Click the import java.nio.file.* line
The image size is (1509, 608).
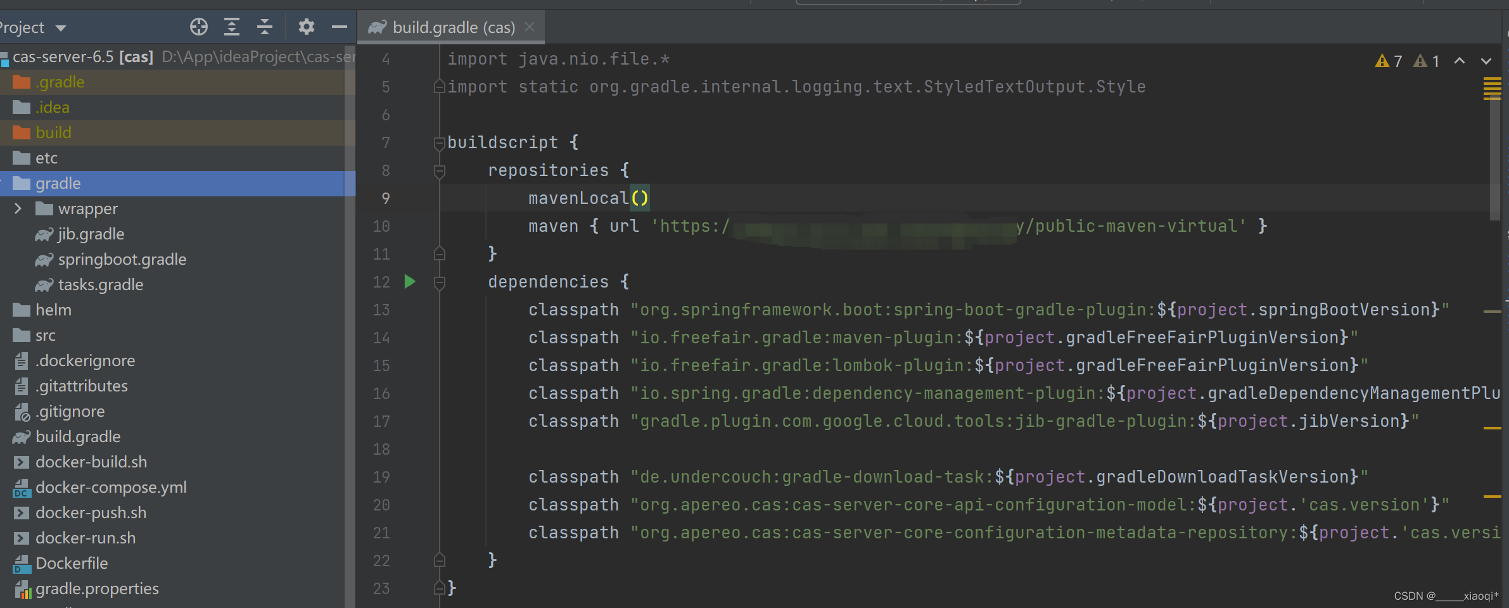tap(558, 59)
